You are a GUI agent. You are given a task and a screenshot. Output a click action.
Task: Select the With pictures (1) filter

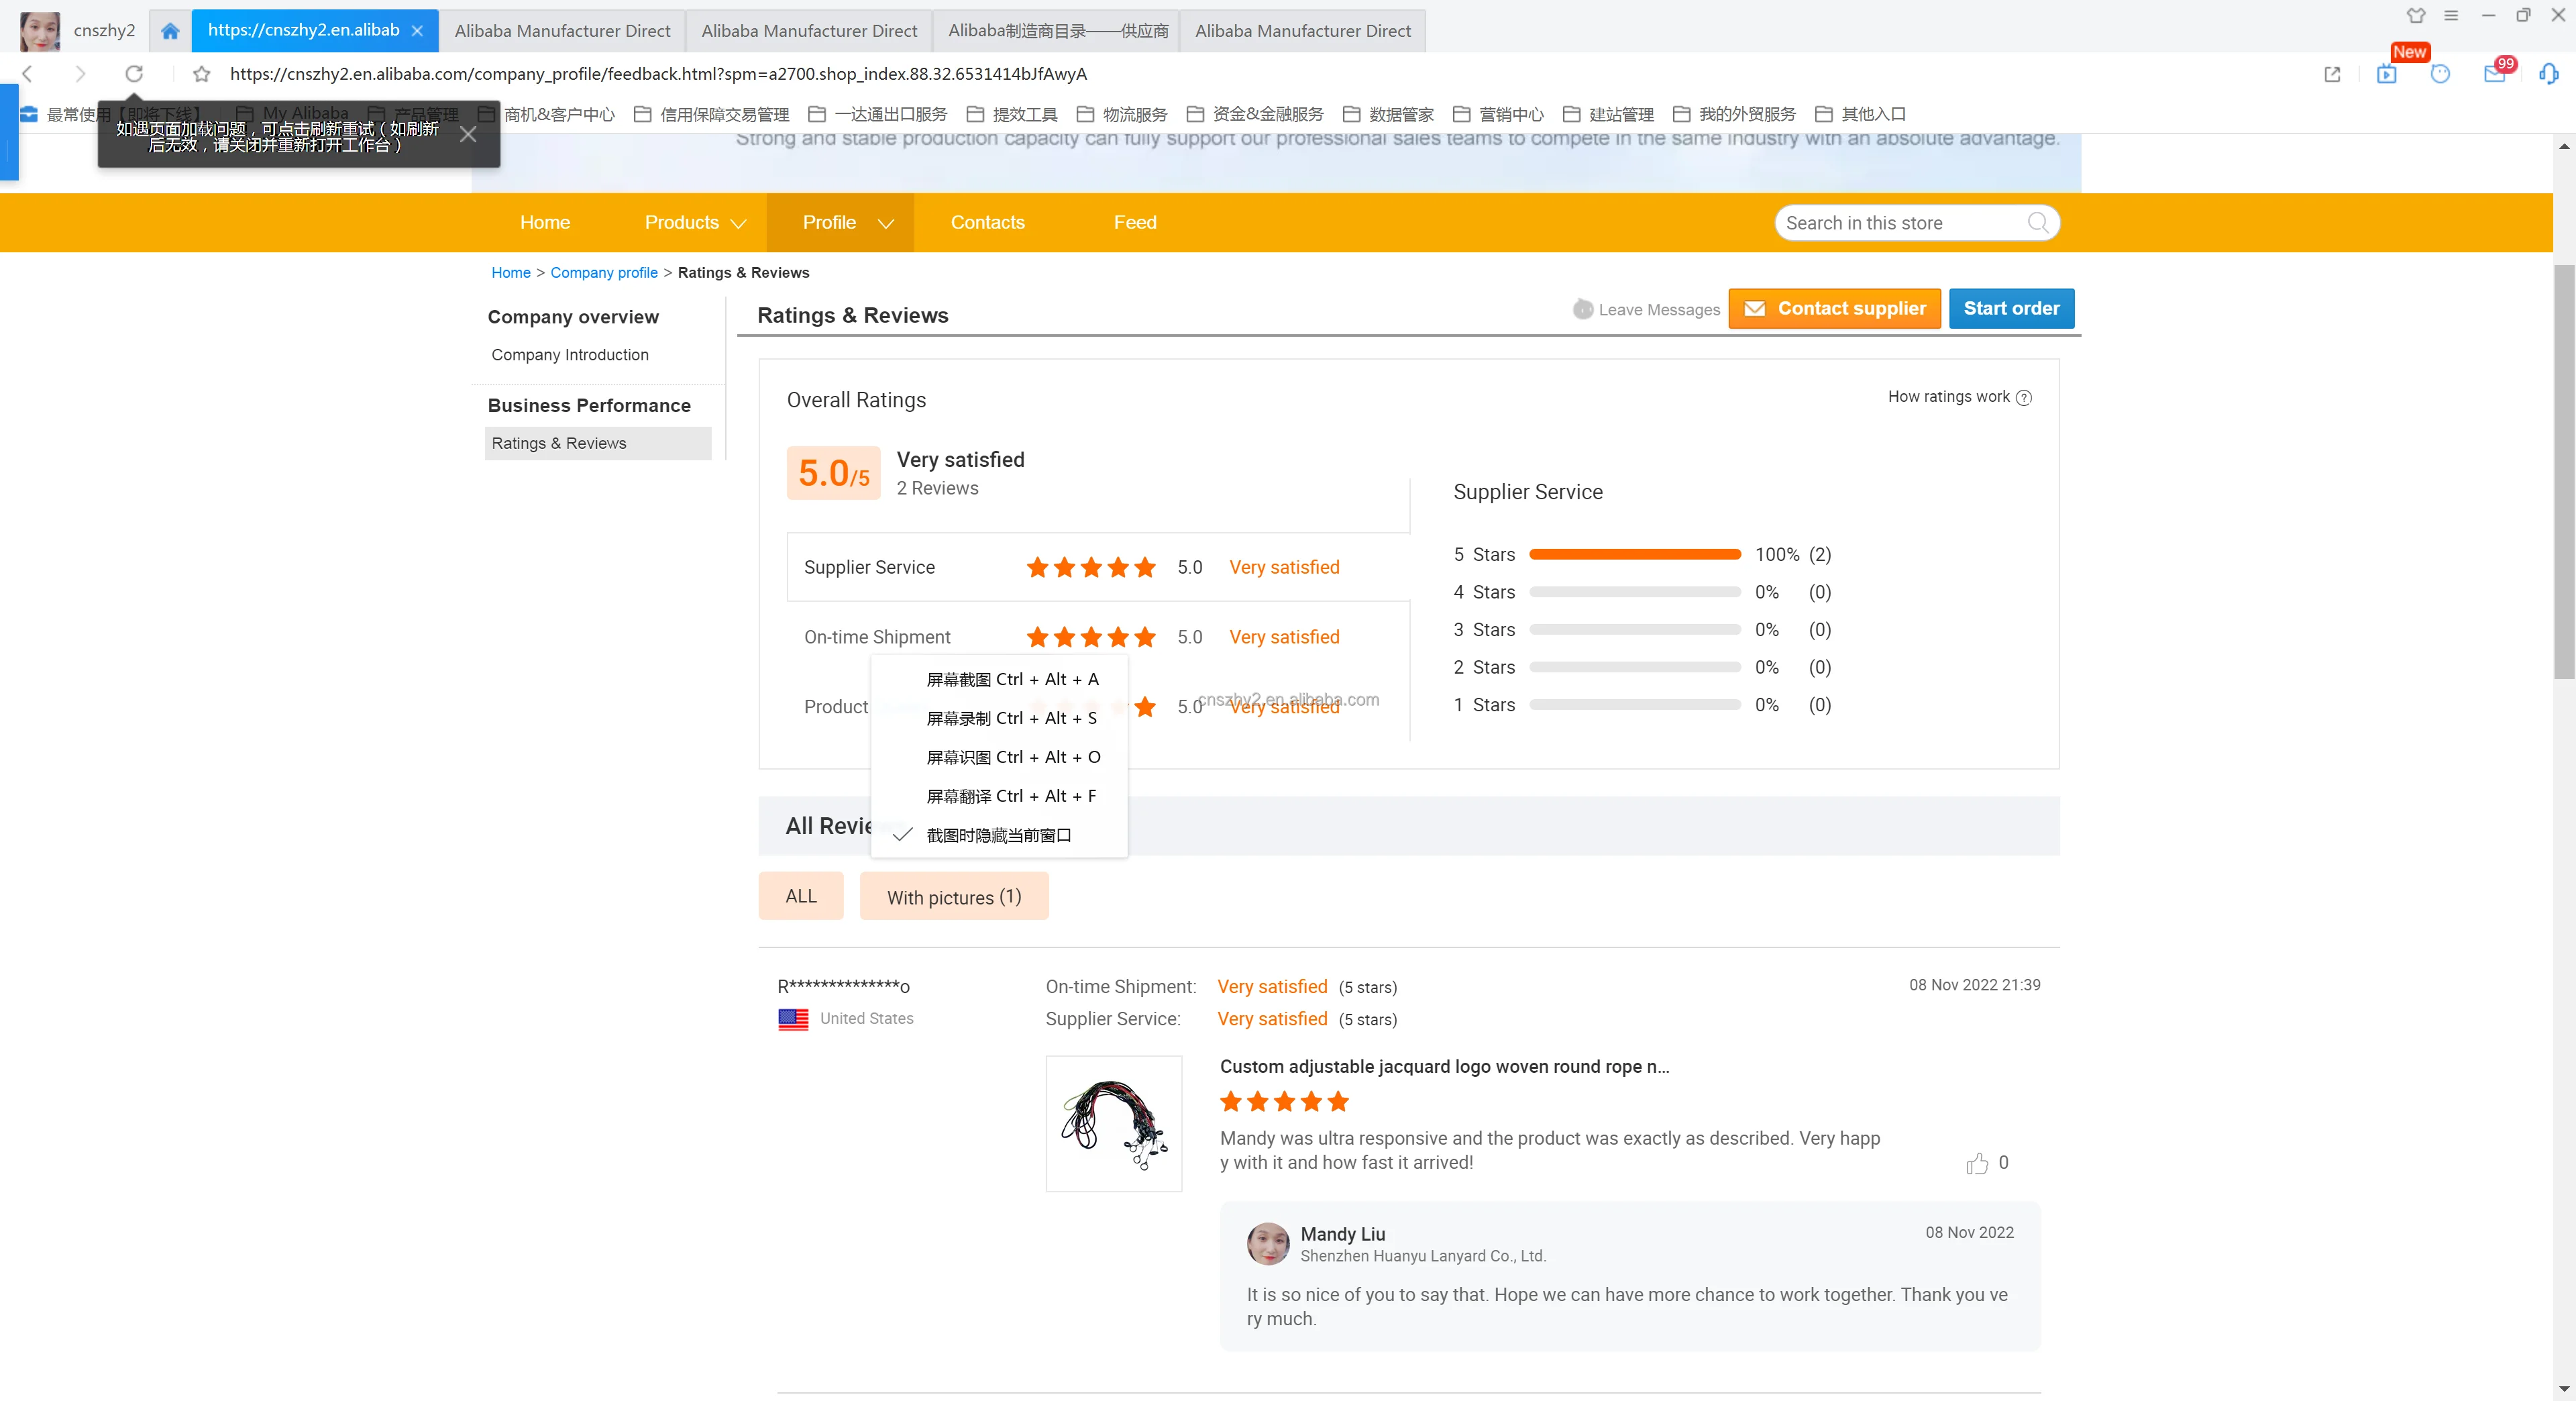(954, 896)
